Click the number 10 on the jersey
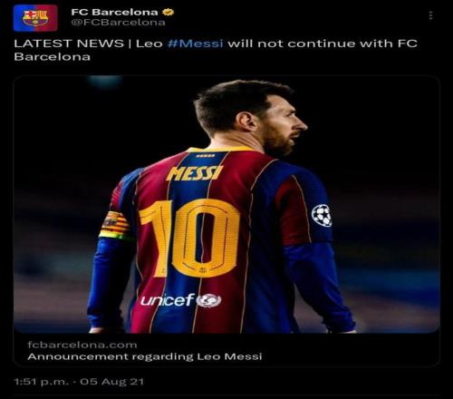453x399 pixels. coord(189,238)
